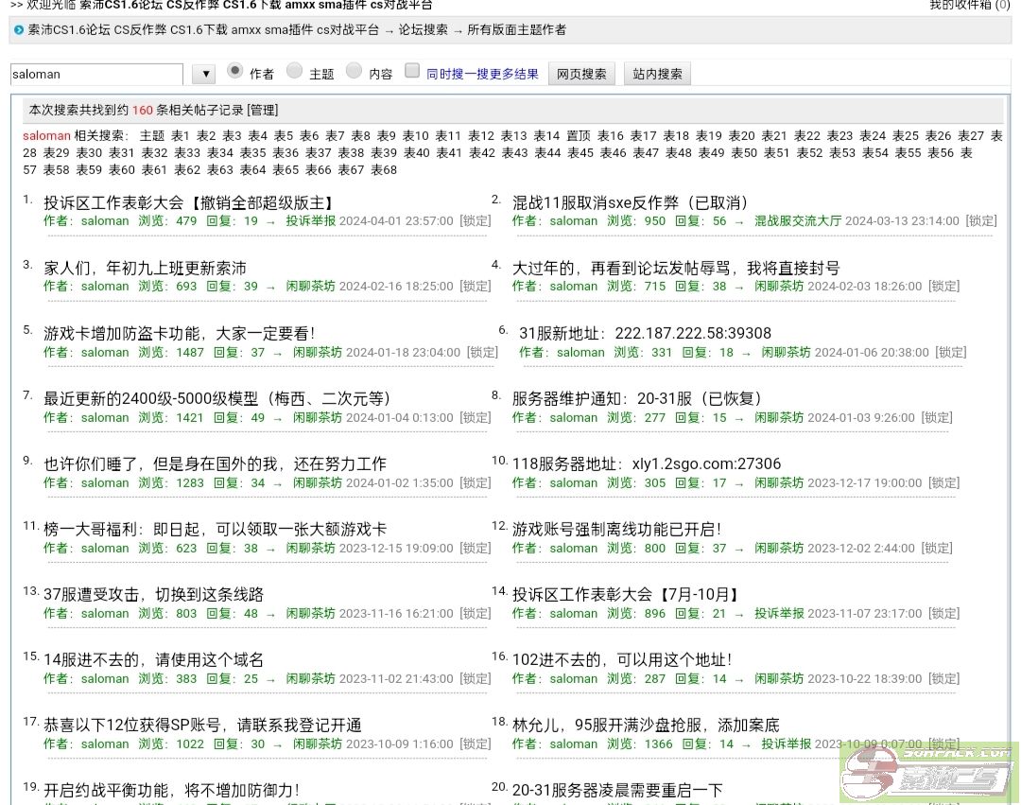Open thread 37服遭受攻击，切换到这条线路
This screenshot has height=805, width=1021.
[154, 594]
